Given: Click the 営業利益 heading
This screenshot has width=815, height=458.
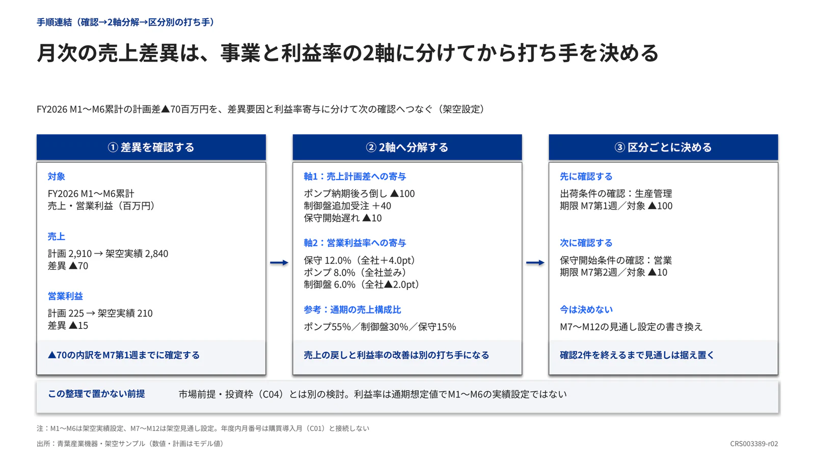Looking at the screenshot, I should (x=65, y=296).
